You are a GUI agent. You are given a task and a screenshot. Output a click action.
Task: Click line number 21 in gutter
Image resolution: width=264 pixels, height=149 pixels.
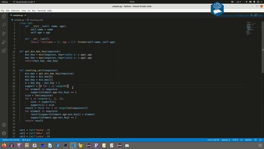(14, 86)
